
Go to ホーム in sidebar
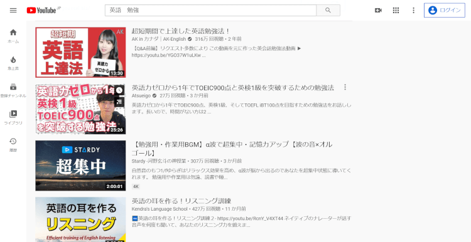point(13,36)
